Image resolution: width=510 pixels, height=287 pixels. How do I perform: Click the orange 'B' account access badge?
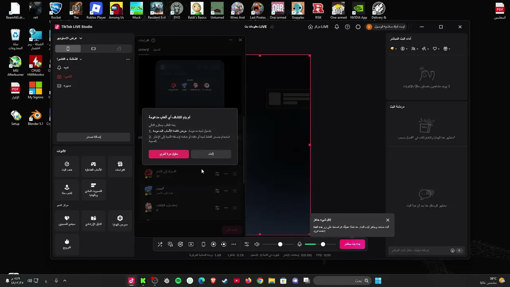click(x=369, y=27)
